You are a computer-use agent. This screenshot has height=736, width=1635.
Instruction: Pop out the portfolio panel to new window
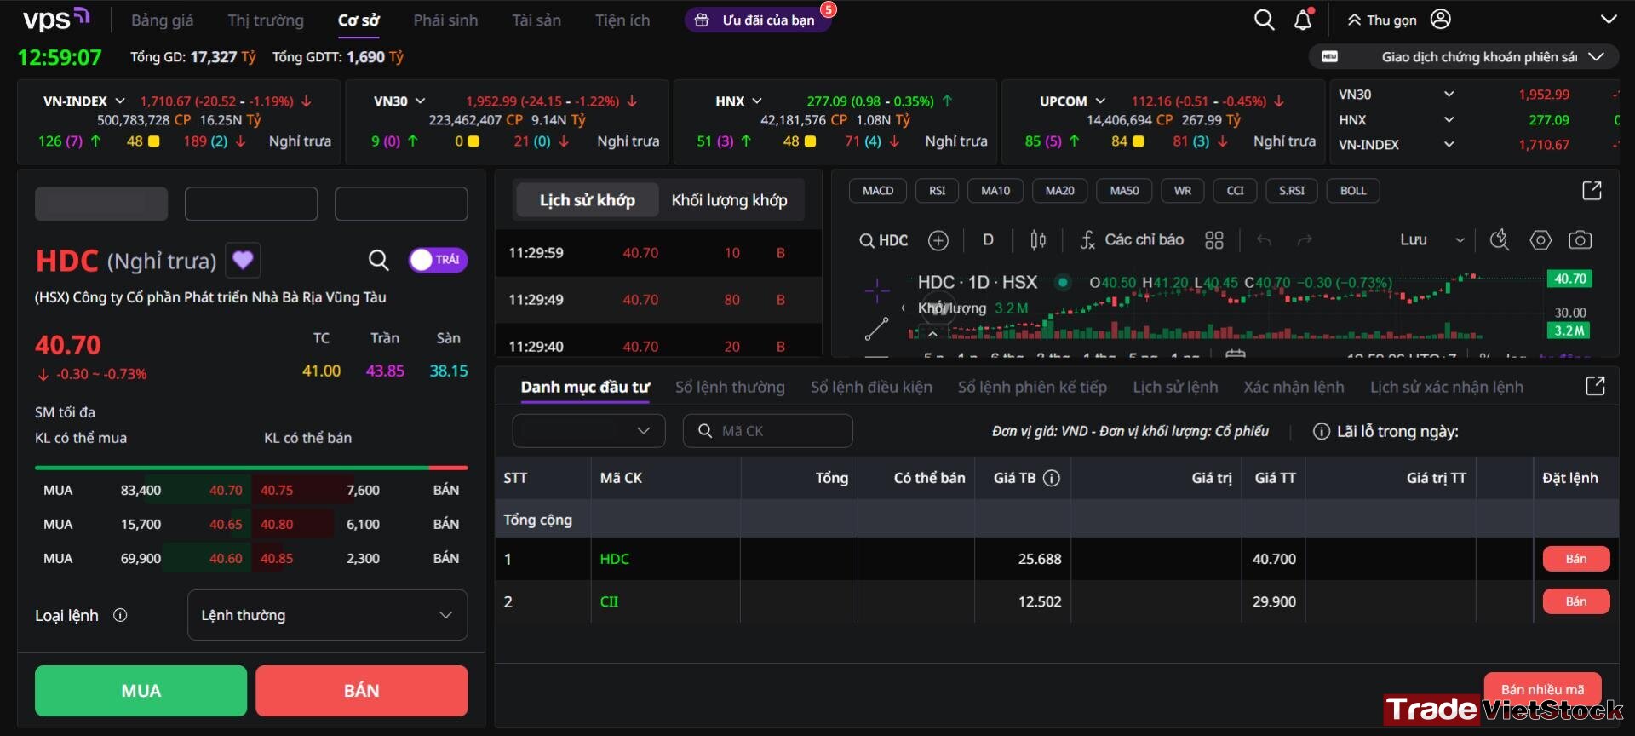1595,386
